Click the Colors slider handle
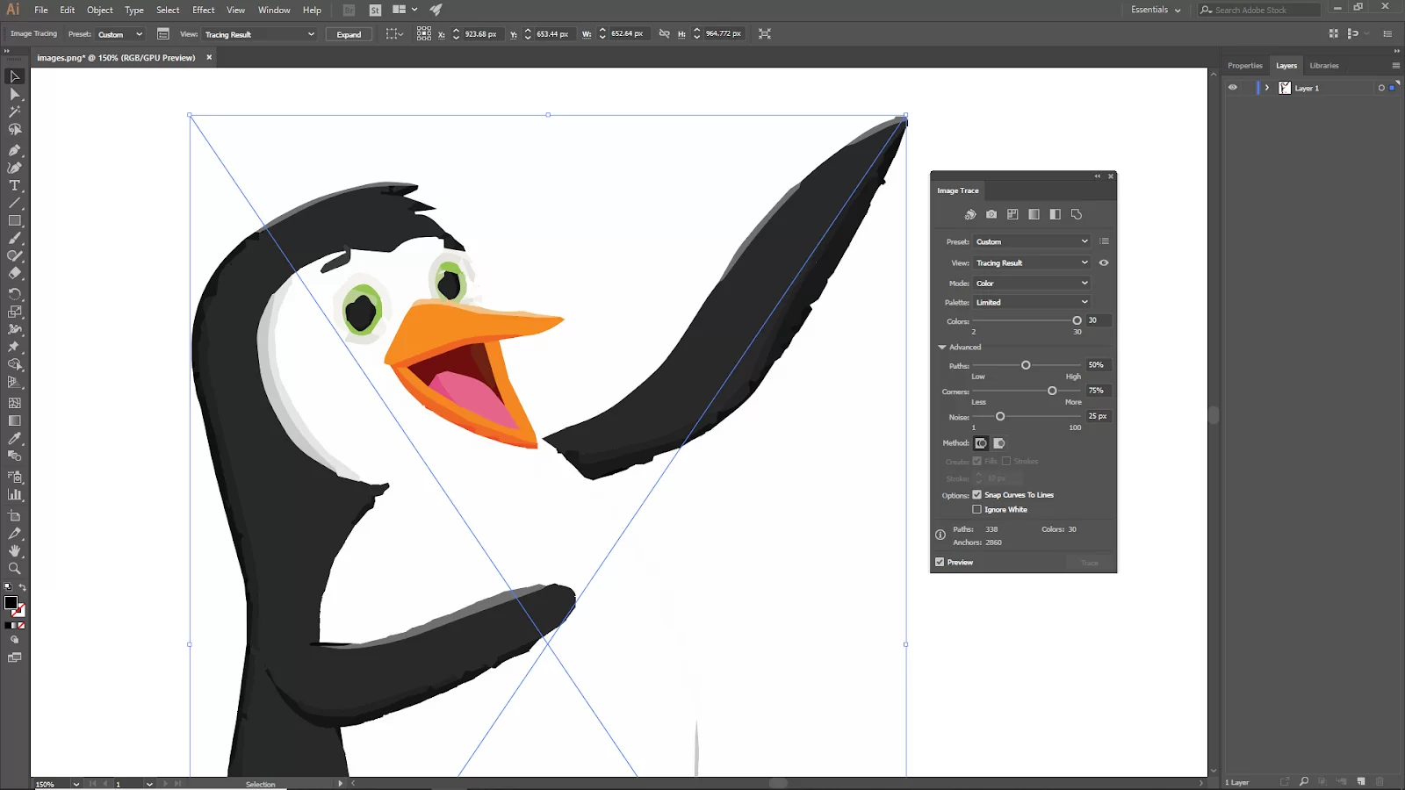Screen dimensions: 1405x790 (x=1077, y=320)
